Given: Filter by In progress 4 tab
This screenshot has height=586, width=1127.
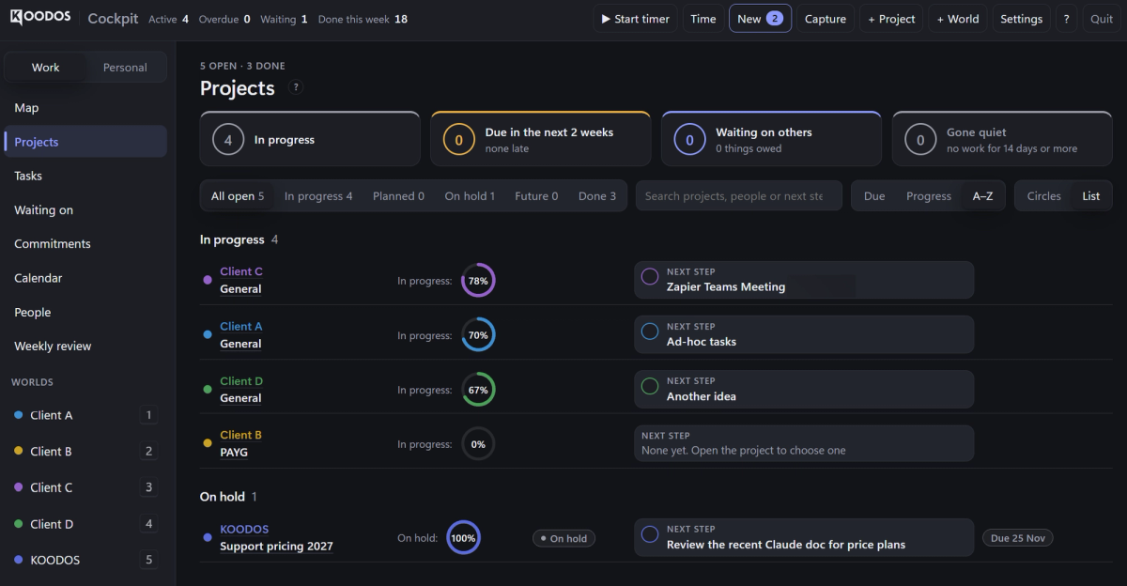Looking at the screenshot, I should [x=318, y=196].
